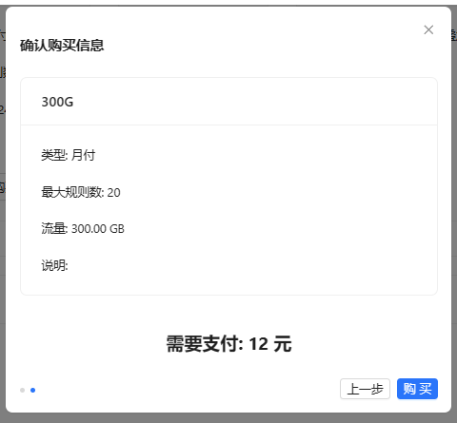
Task: Click the blue 购买 button
Action: (x=417, y=389)
